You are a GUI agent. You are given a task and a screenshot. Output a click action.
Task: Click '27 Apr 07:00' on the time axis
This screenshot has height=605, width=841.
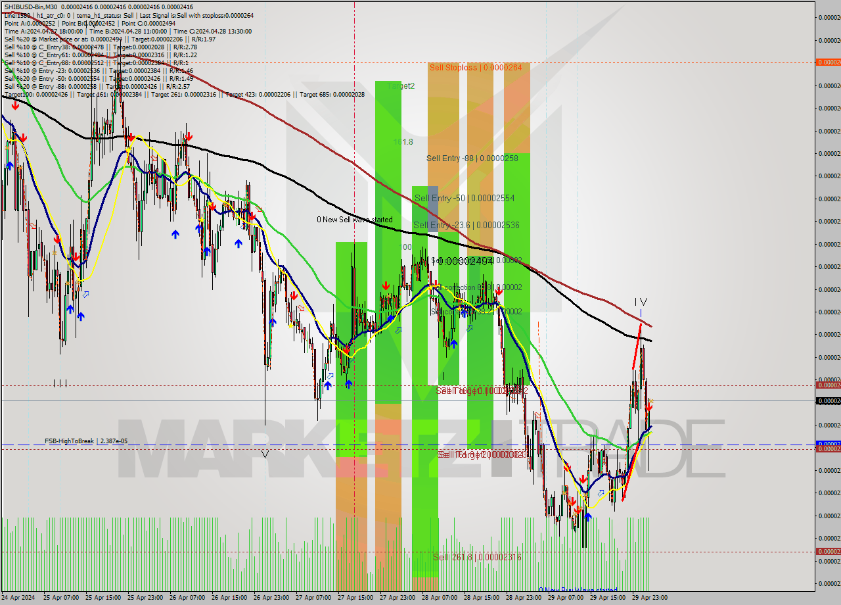tap(313, 598)
